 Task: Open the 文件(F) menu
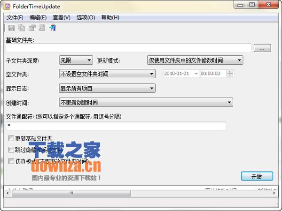click(15, 18)
